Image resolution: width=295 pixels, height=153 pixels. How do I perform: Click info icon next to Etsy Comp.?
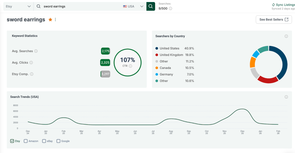(32, 74)
